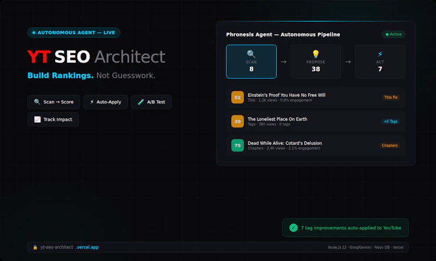
Task: Click the Chapters tag badge
Action: (390, 145)
